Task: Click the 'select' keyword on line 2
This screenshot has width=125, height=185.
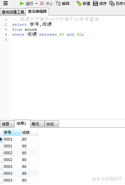Action: click(x=20, y=25)
